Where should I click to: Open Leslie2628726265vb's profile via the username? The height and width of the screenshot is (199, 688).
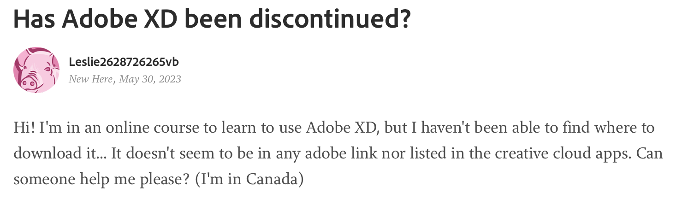[x=124, y=62]
